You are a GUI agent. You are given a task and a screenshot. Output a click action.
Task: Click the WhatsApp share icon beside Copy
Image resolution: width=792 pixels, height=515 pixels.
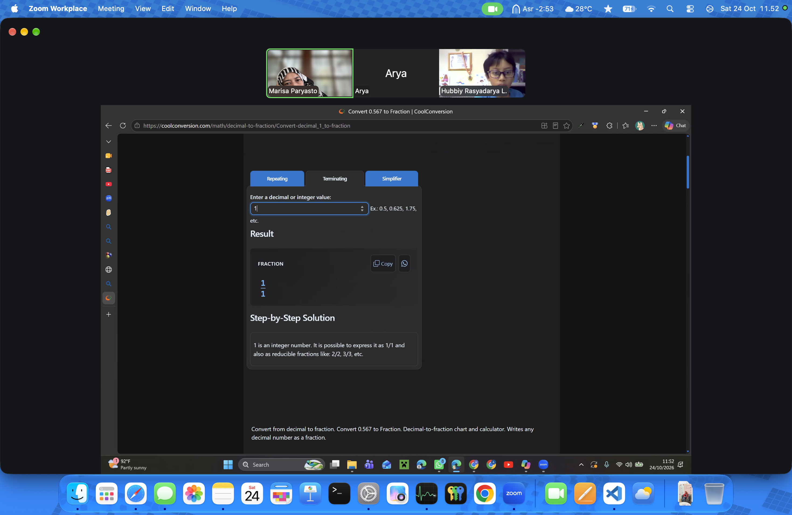point(404,263)
